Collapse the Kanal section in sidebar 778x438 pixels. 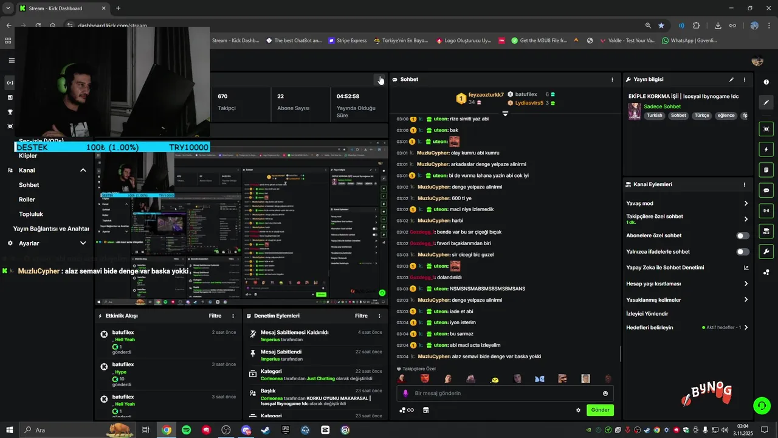(x=83, y=170)
